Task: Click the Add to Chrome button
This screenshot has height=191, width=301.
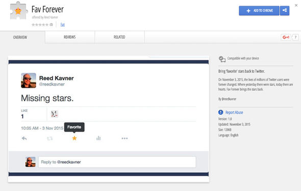Action: tap(259, 10)
